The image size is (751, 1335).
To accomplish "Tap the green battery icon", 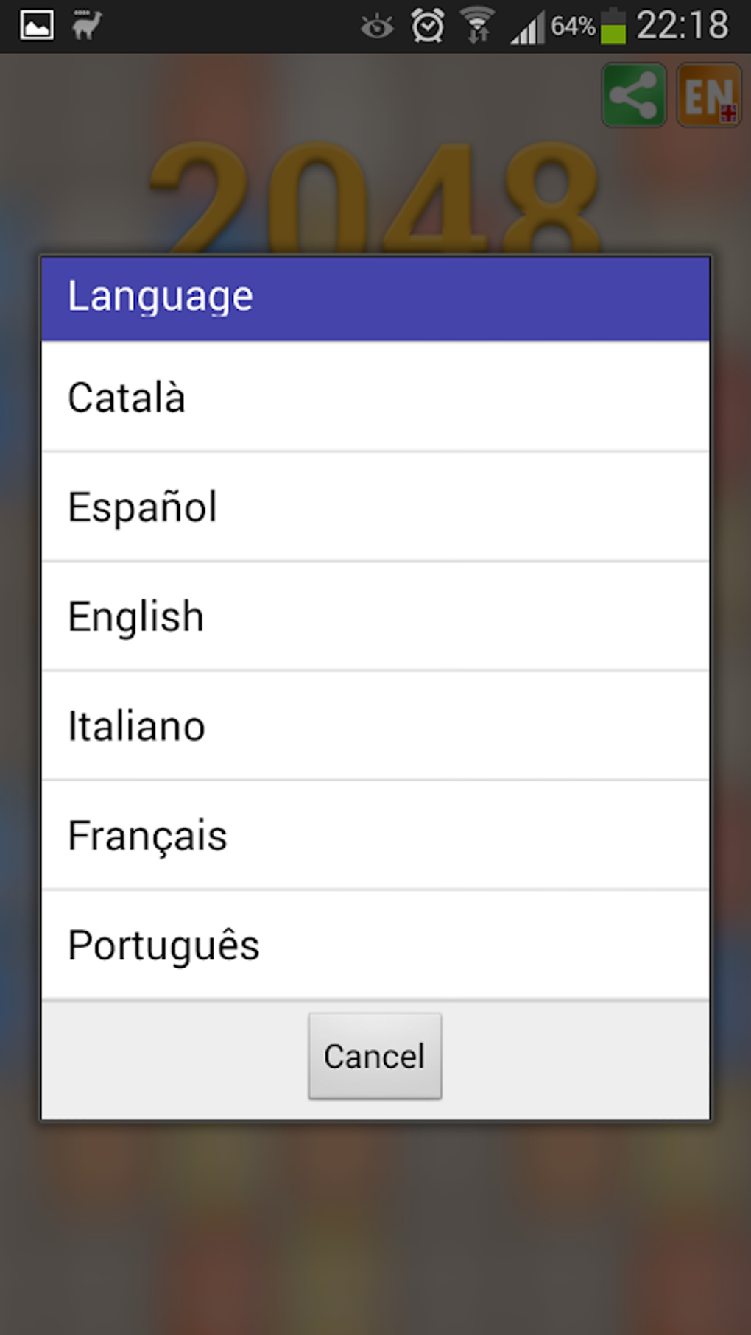I will tap(613, 27).
